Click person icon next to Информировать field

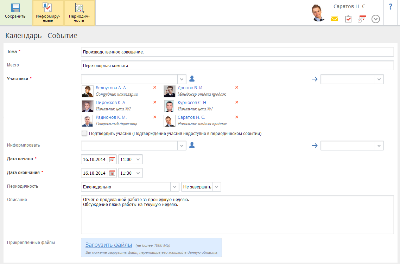pos(192,145)
